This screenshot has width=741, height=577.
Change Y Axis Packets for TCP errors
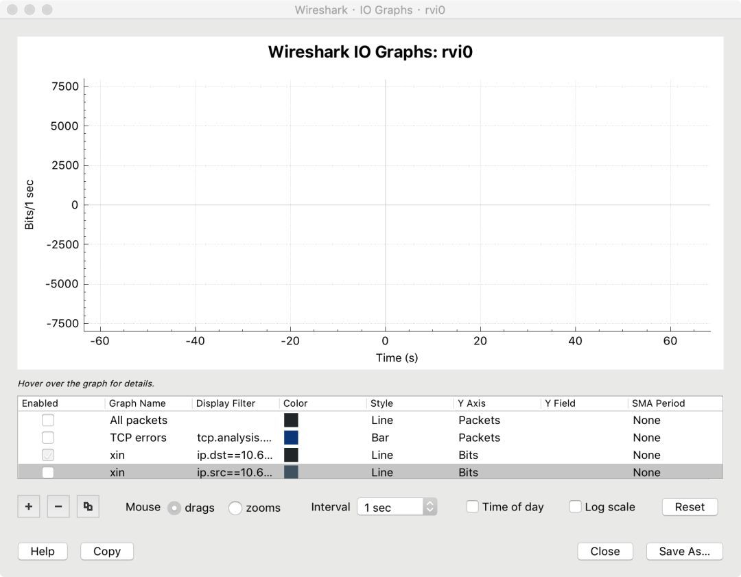[479, 438]
